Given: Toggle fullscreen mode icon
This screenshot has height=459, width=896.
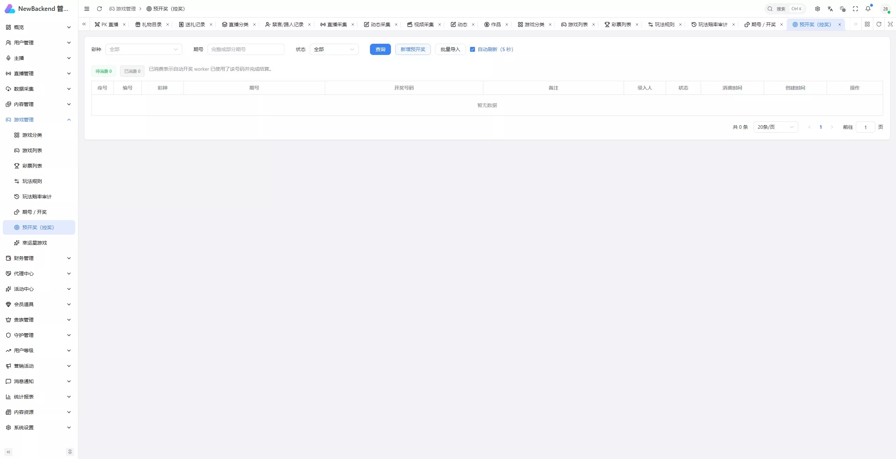Looking at the screenshot, I should 855,9.
